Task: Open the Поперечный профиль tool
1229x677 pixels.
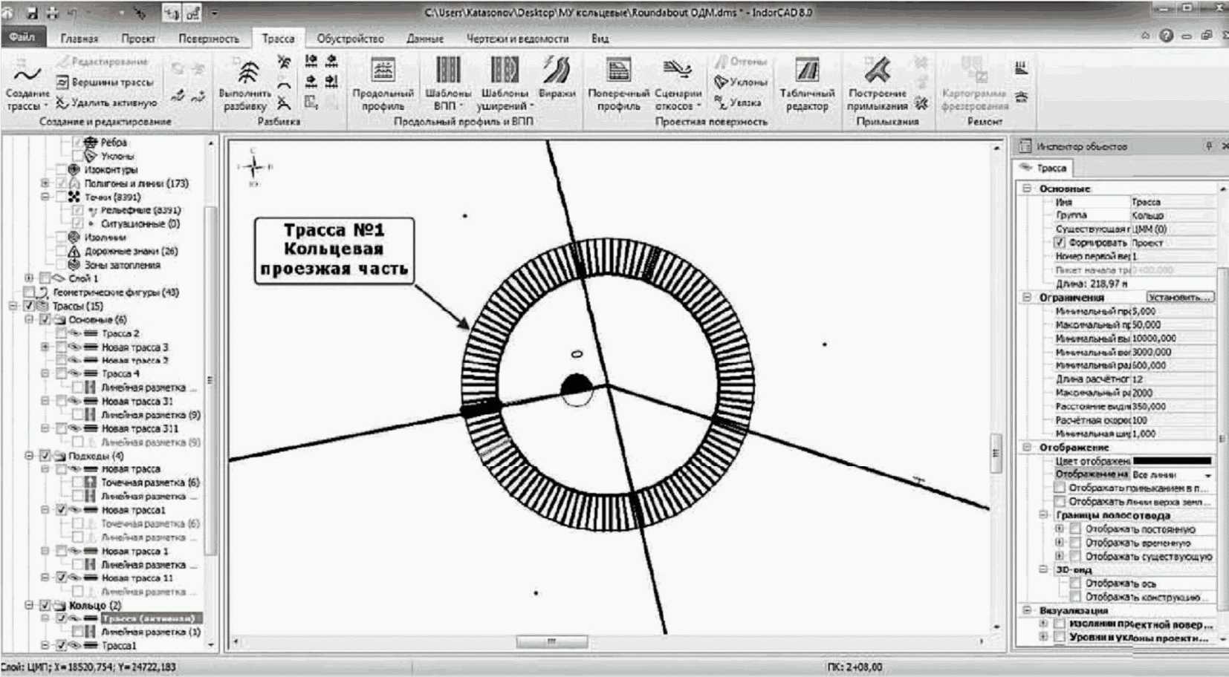Action: 618,73
